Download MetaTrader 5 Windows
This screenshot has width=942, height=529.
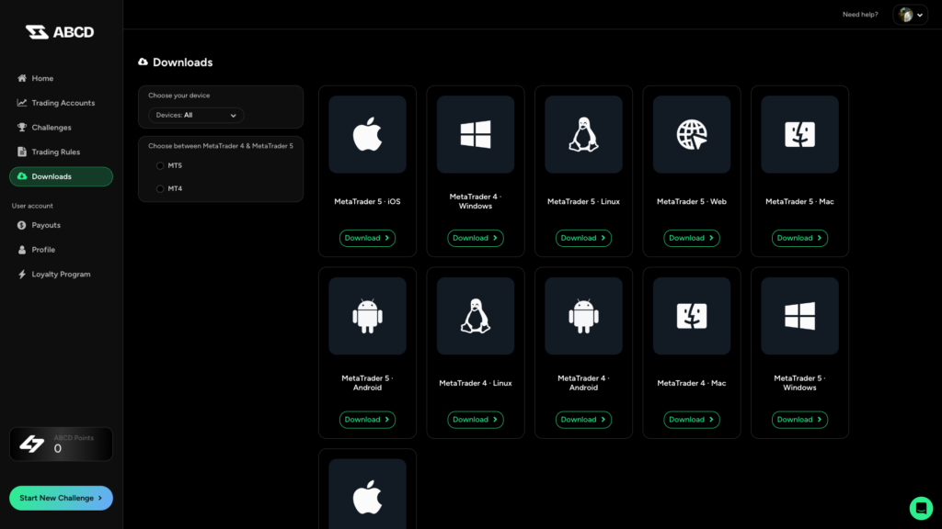799,420
